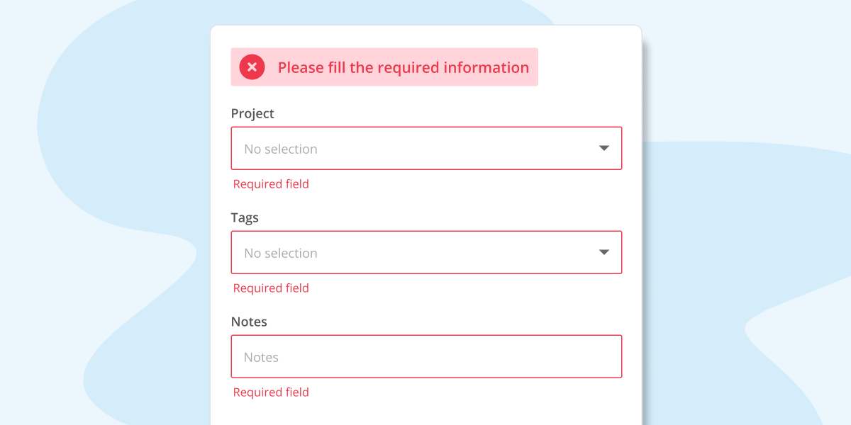851x425 pixels.
Task: Click 'Required field' below the Tags dropdown
Action: (x=271, y=288)
